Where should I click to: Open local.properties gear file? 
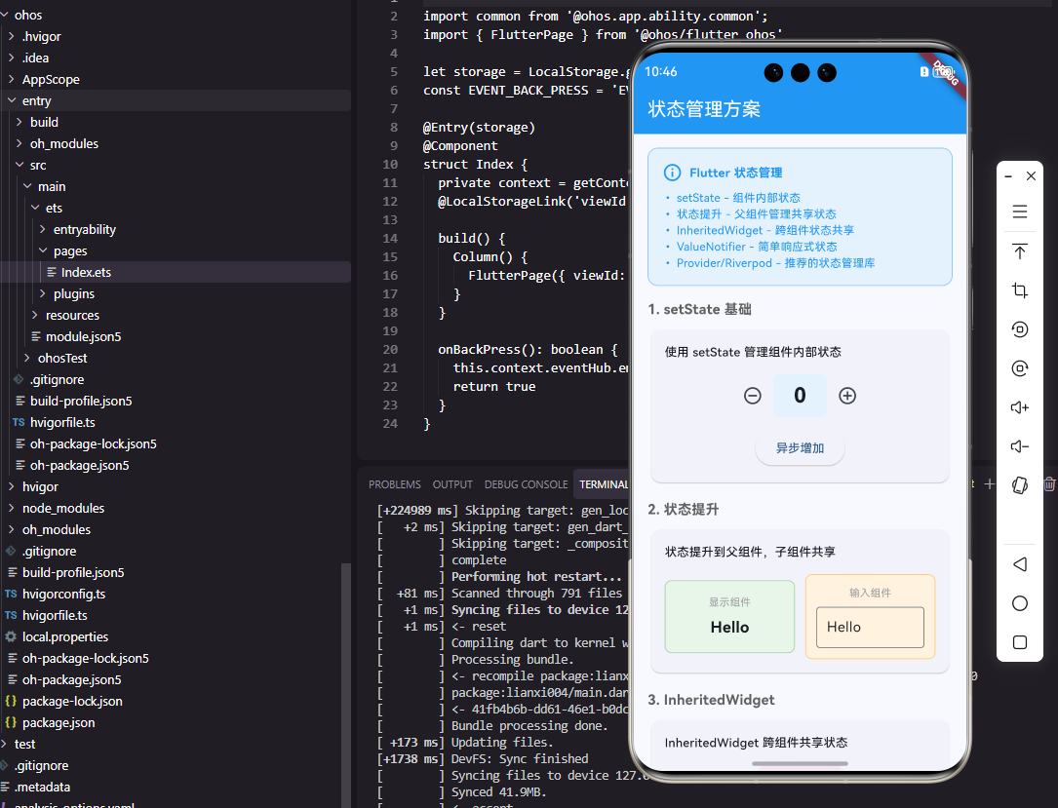pyautogui.click(x=64, y=636)
